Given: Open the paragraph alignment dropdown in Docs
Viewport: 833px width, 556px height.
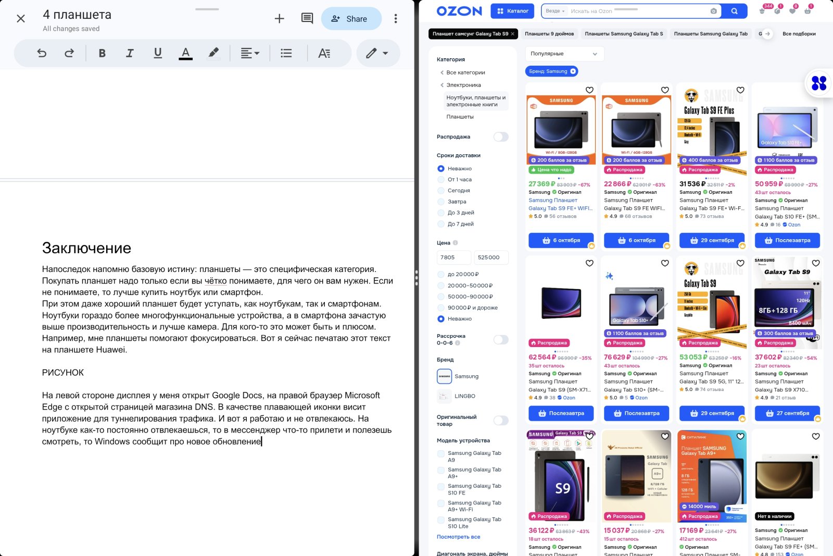Looking at the screenshot, I should point(250,53).
